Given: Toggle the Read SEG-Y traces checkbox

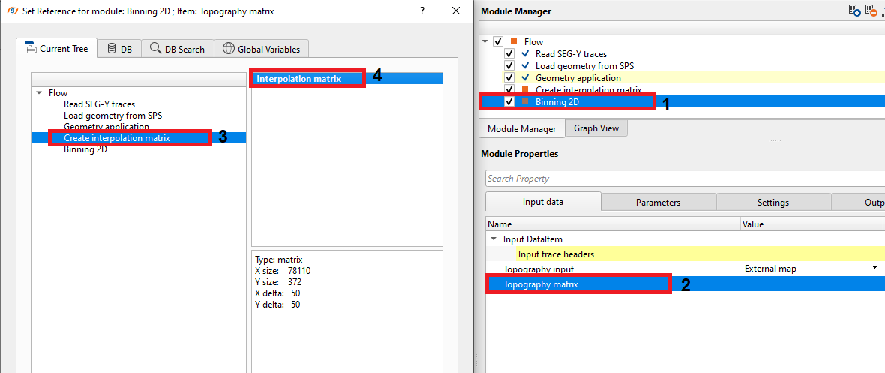Looking at the screenshot, I should (x=509, y=54).
